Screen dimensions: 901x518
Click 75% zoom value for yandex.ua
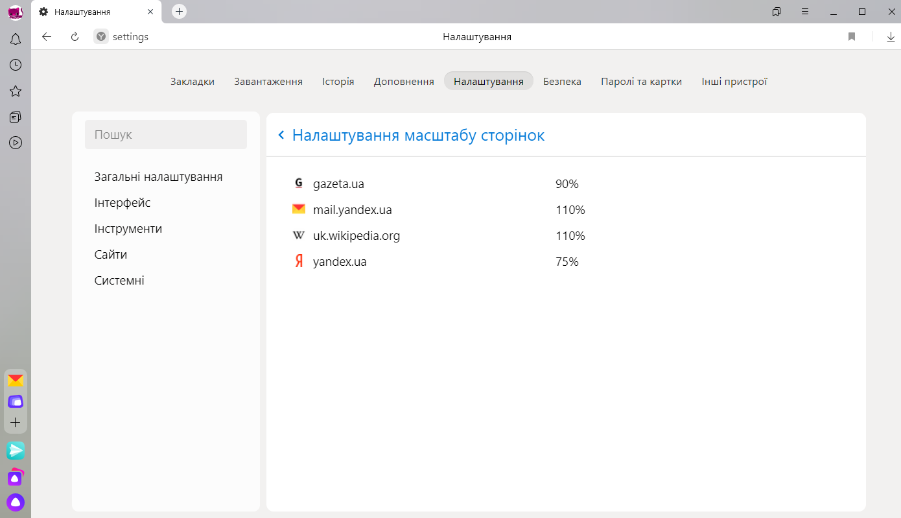pos(567,262)
